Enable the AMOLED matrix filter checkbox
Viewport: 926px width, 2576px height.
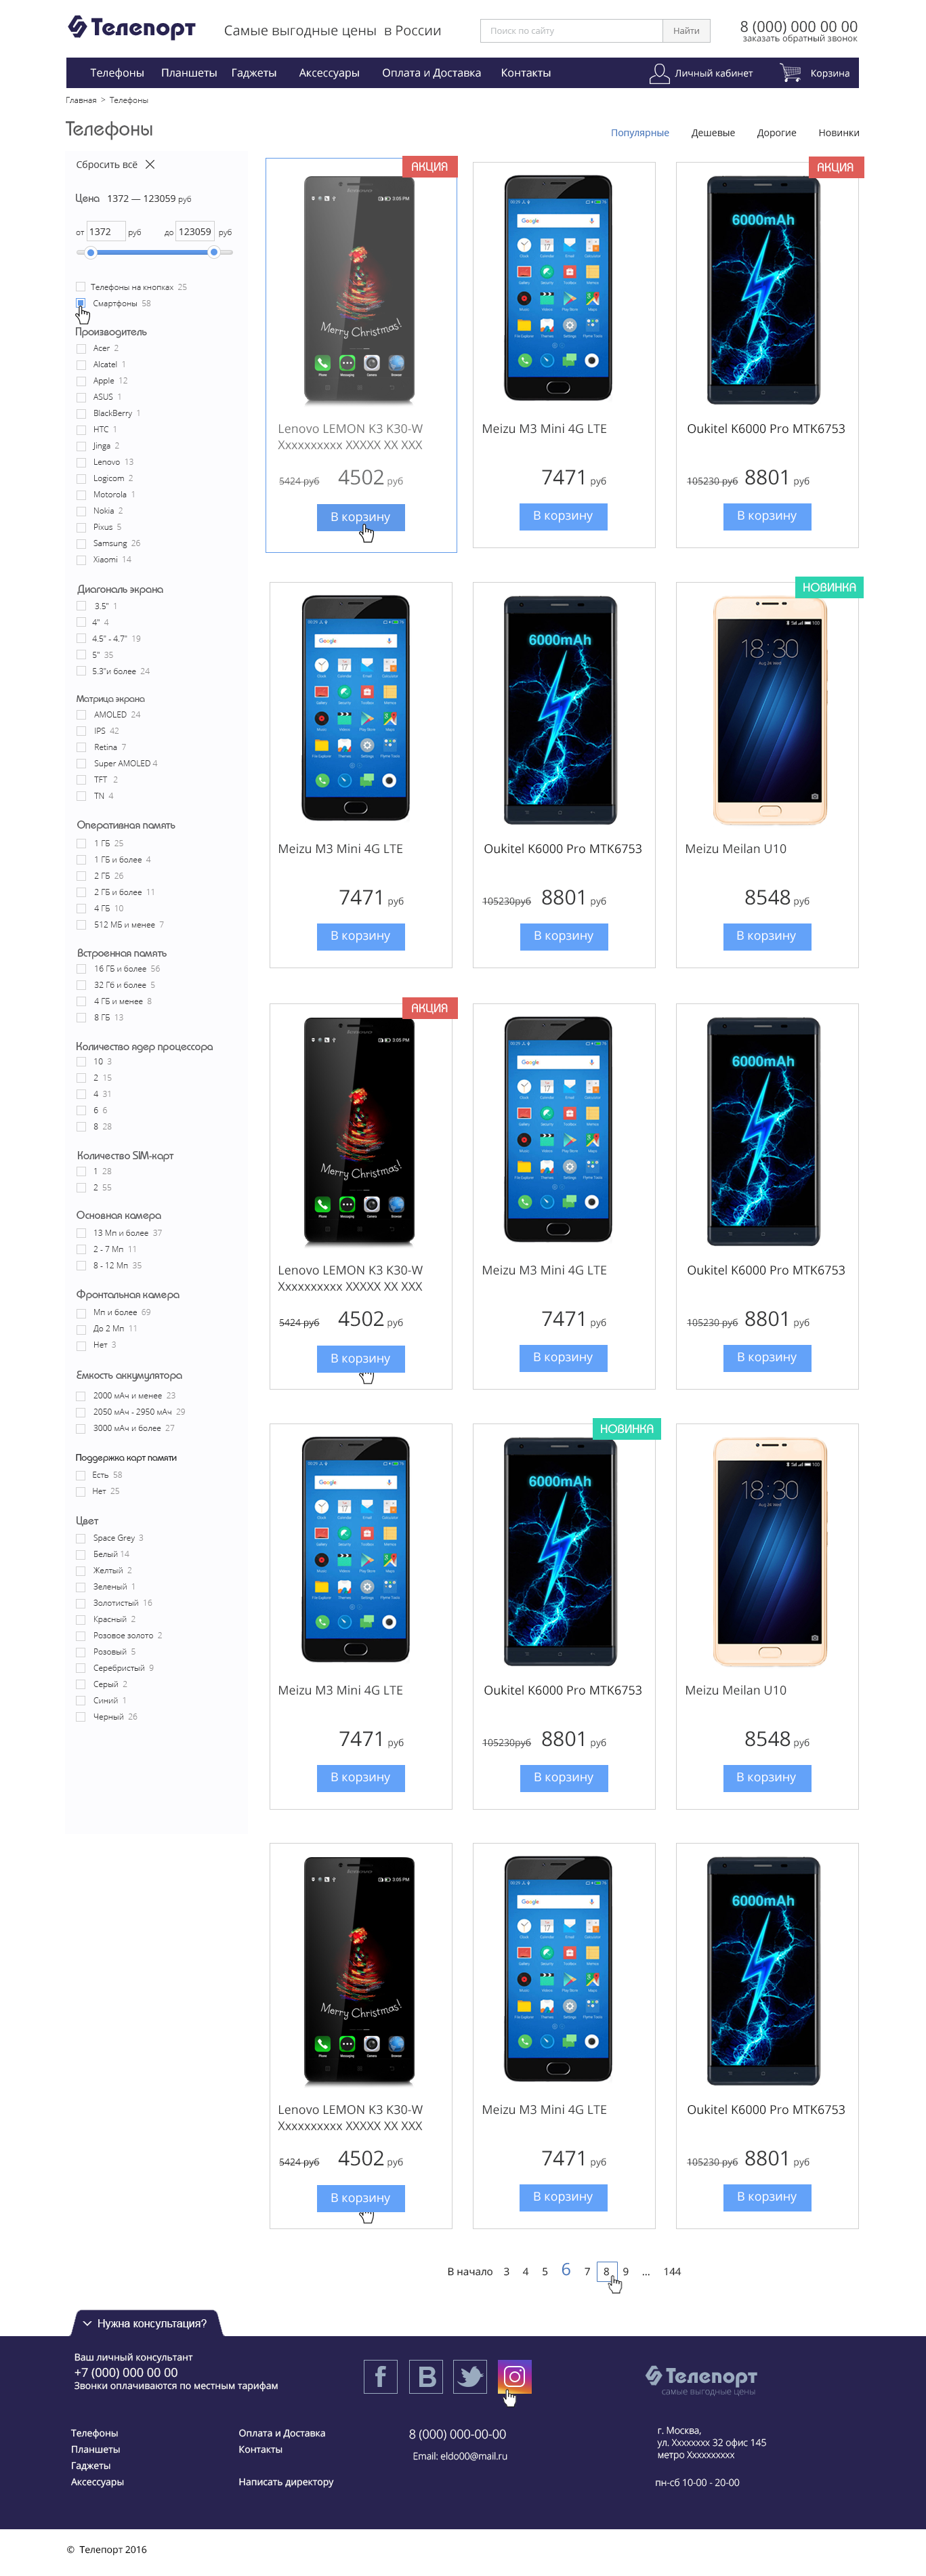pyautogui.click(x=81, y=714)
